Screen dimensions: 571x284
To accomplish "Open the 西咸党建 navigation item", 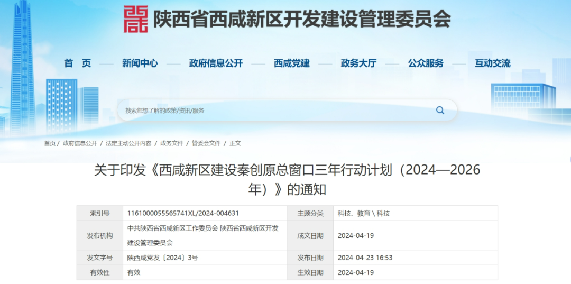I will pos(292,63).
